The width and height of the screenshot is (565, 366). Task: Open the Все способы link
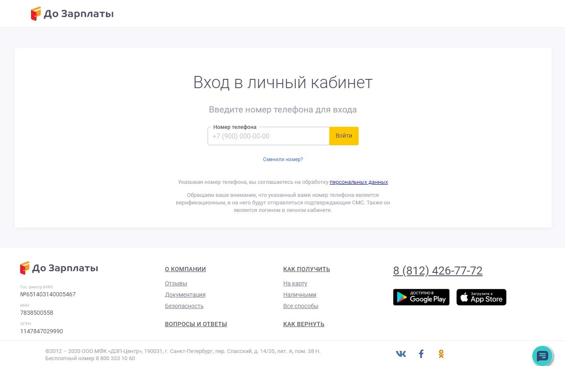[x=301, y=306]
